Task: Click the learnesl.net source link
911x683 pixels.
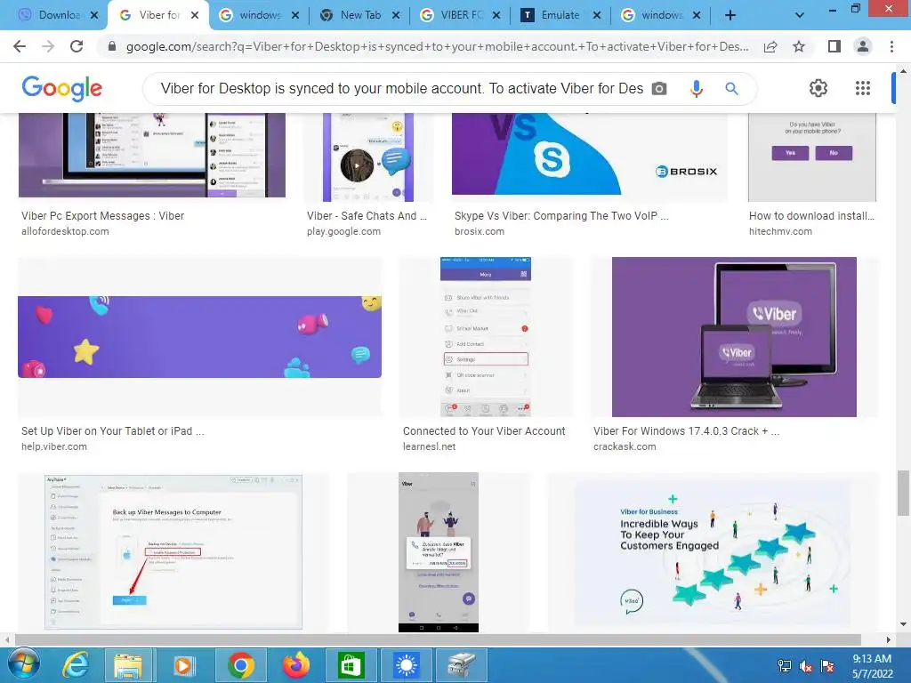Action: [x=430, y=446]
